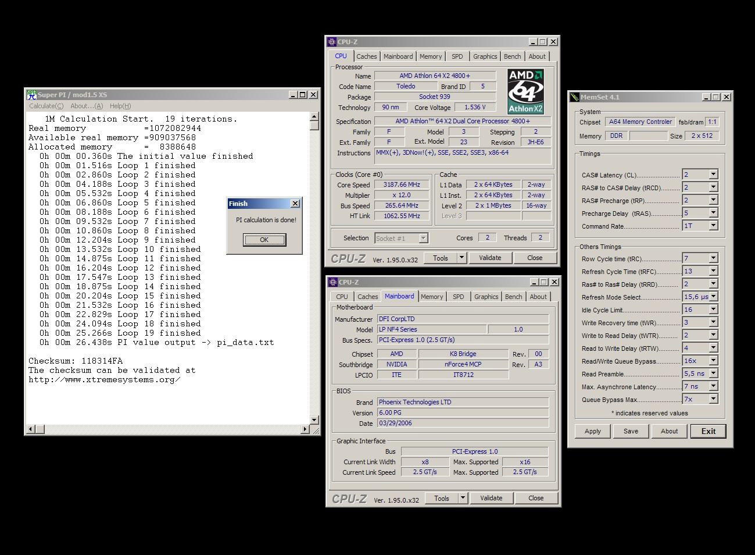
Task: Open the CAS# Latency dropdown
Action: (x=713, y=174)
